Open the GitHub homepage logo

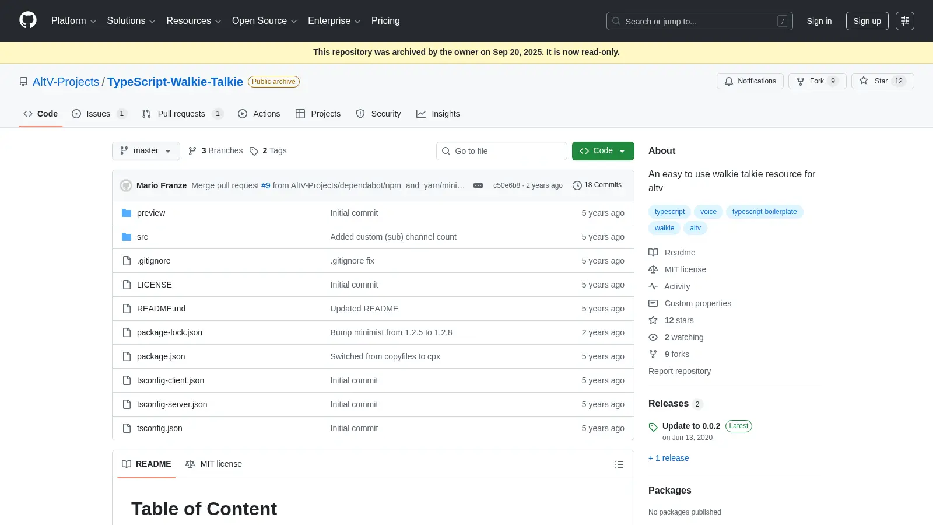[28, 20]
